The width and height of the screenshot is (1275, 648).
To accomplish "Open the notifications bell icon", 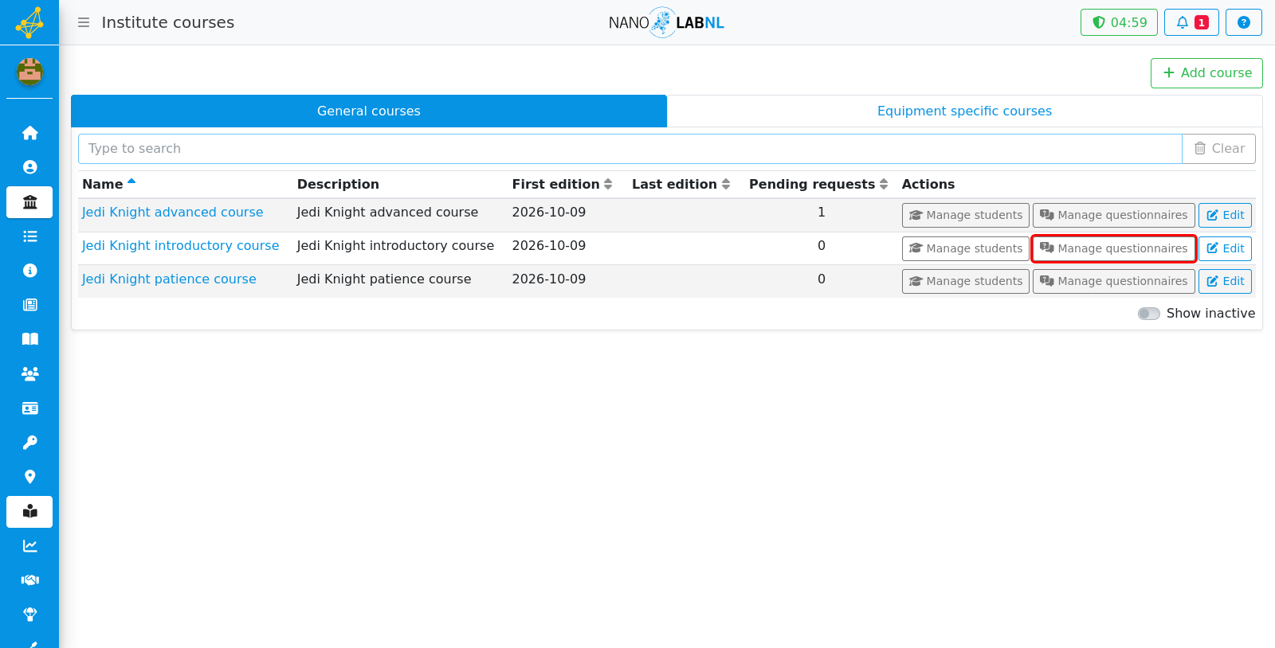I will click(1191, 22).
